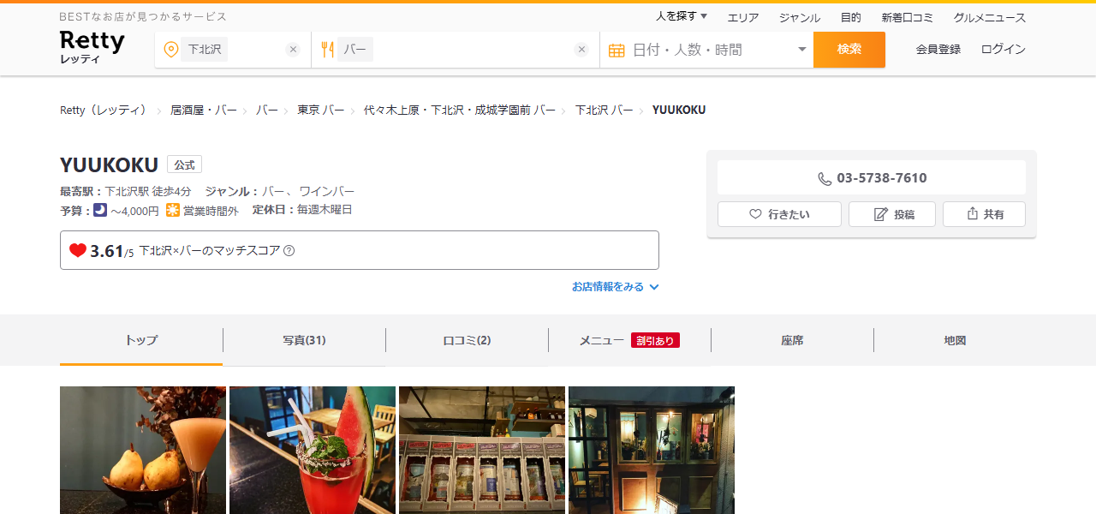This screenshot has width=1096, height=514.
Task: Open the 目的 menu
Action: click(850, 17)
